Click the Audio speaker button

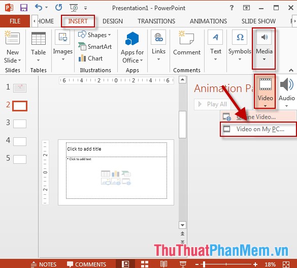point(286,92)
